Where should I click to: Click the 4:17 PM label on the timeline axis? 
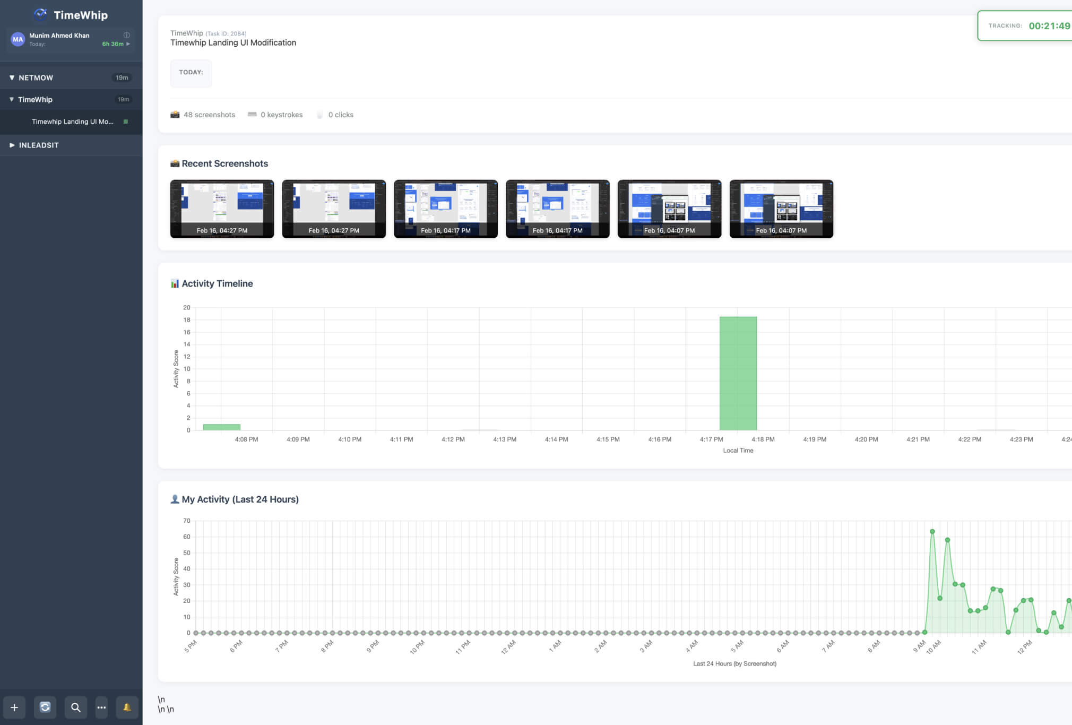tap(711, 439)
